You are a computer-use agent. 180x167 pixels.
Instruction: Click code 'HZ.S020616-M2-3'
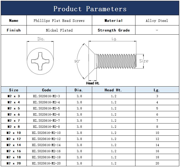click(x=46, y=96)
